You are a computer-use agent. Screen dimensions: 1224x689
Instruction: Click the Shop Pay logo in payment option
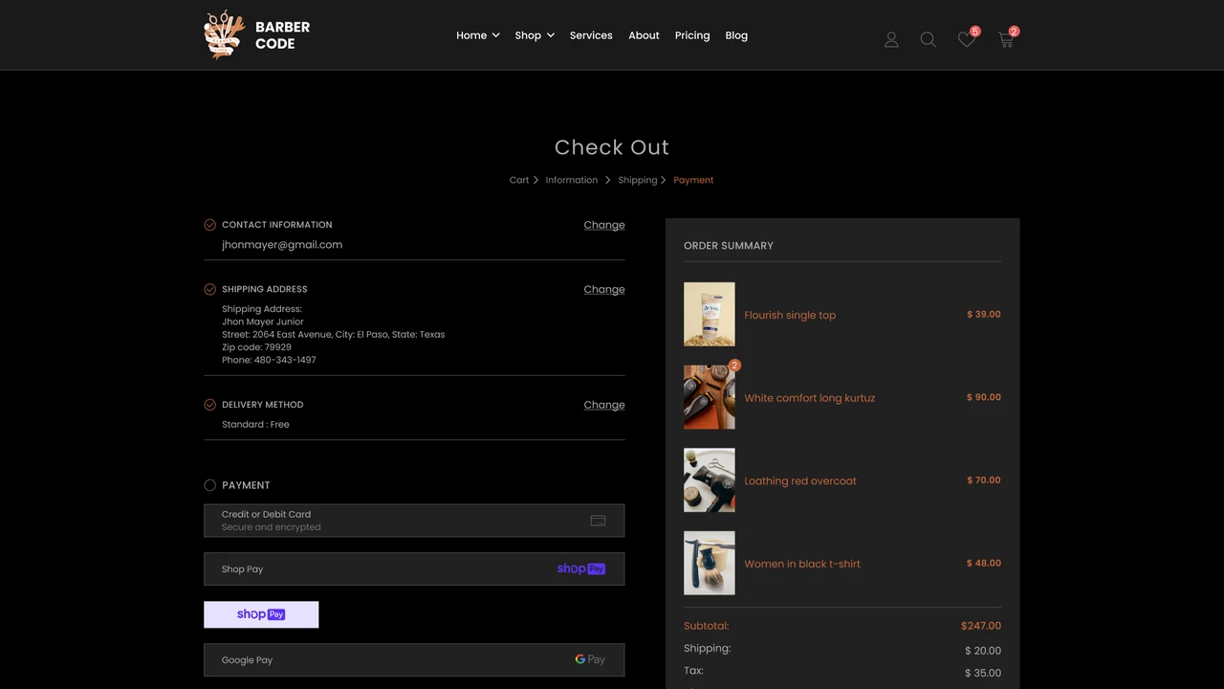click(580, 568)
